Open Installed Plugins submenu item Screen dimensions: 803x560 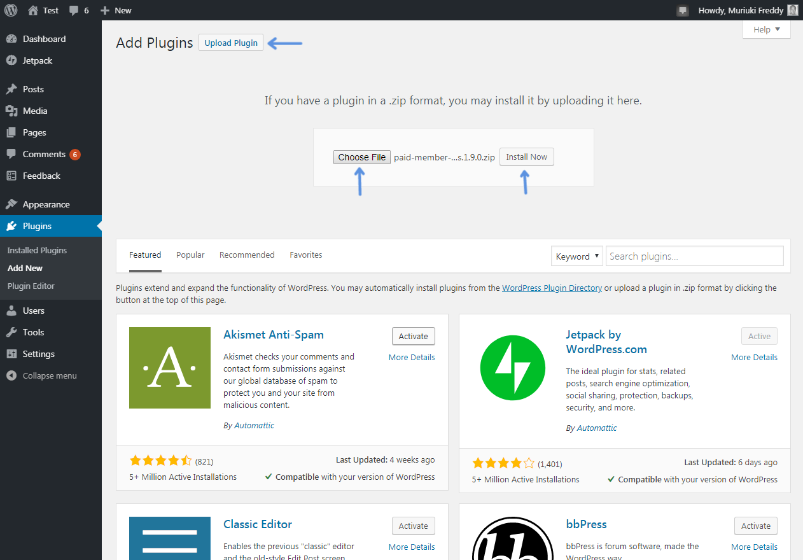coord(37,250)
